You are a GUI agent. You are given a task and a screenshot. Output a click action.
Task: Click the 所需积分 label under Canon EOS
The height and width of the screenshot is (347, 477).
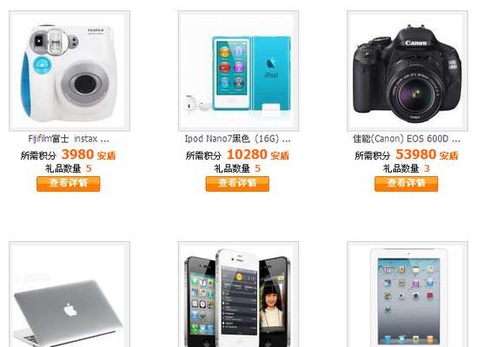coord(373,155)
